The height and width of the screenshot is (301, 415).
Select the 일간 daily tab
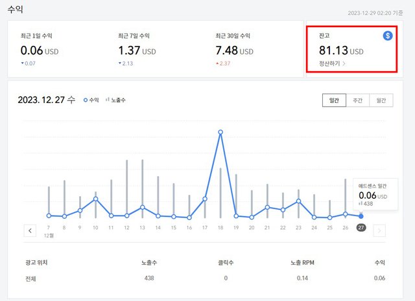[x=334, y=100]
